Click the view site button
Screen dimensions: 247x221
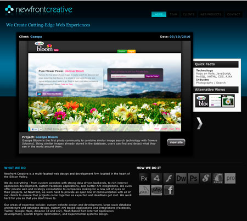tap(176, 142)
